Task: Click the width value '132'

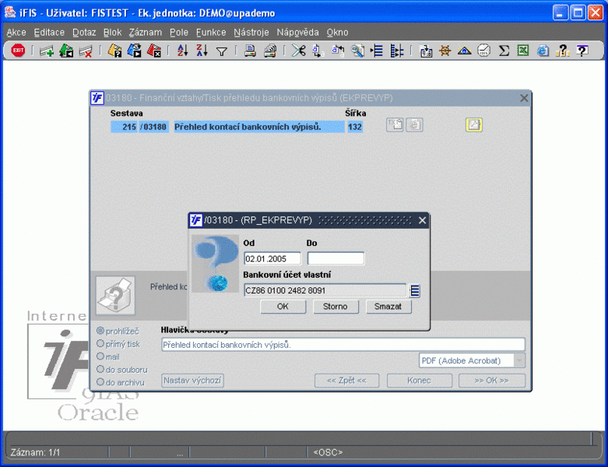Action: (x=355, y=127)
